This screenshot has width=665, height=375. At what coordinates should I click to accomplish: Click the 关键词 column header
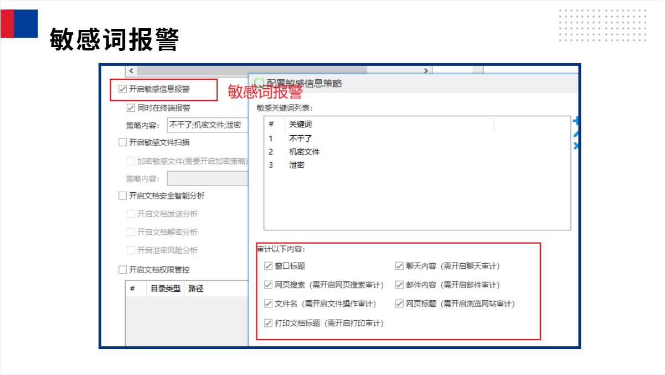pyautogui.click(x=301, y=125)
